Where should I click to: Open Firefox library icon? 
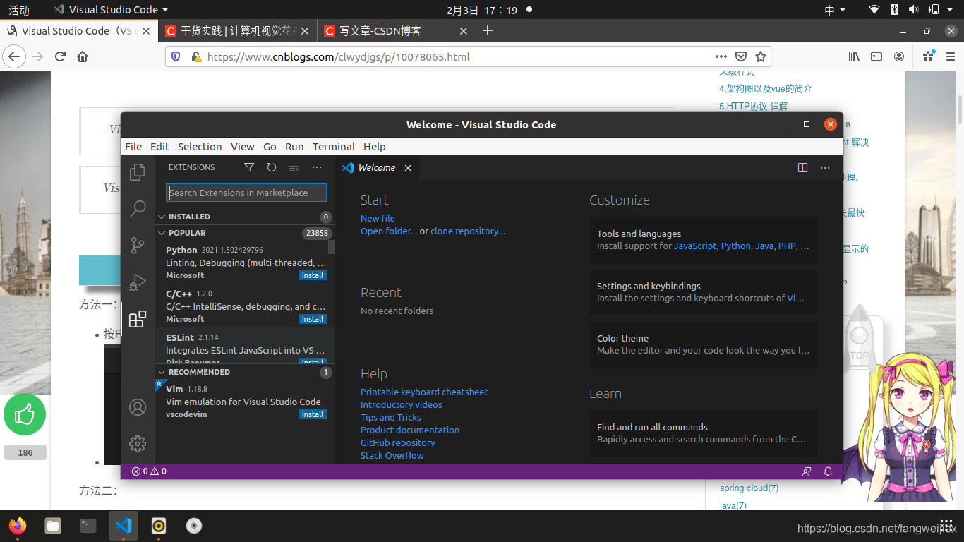tap(854, 56)
